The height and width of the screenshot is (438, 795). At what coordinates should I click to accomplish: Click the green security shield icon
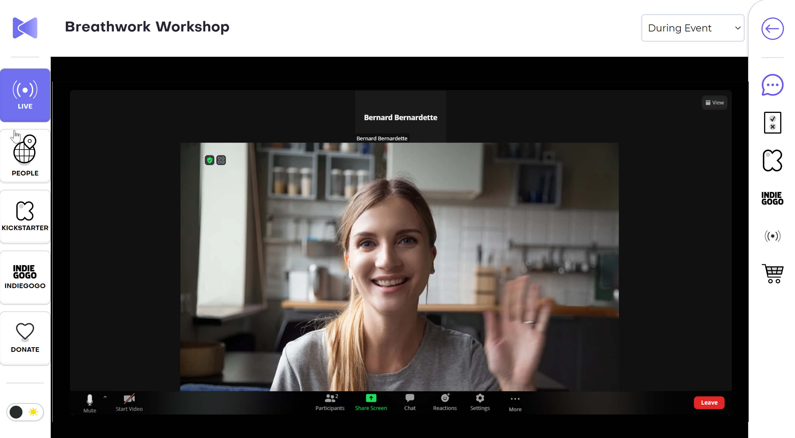210,160
